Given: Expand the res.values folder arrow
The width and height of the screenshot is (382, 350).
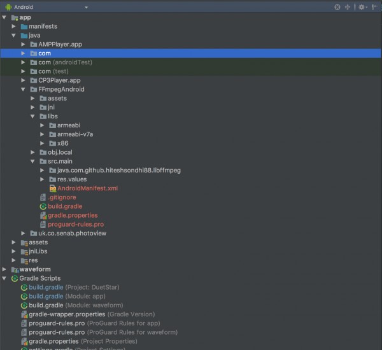Looking at the screenshot, I should point(42,179).
